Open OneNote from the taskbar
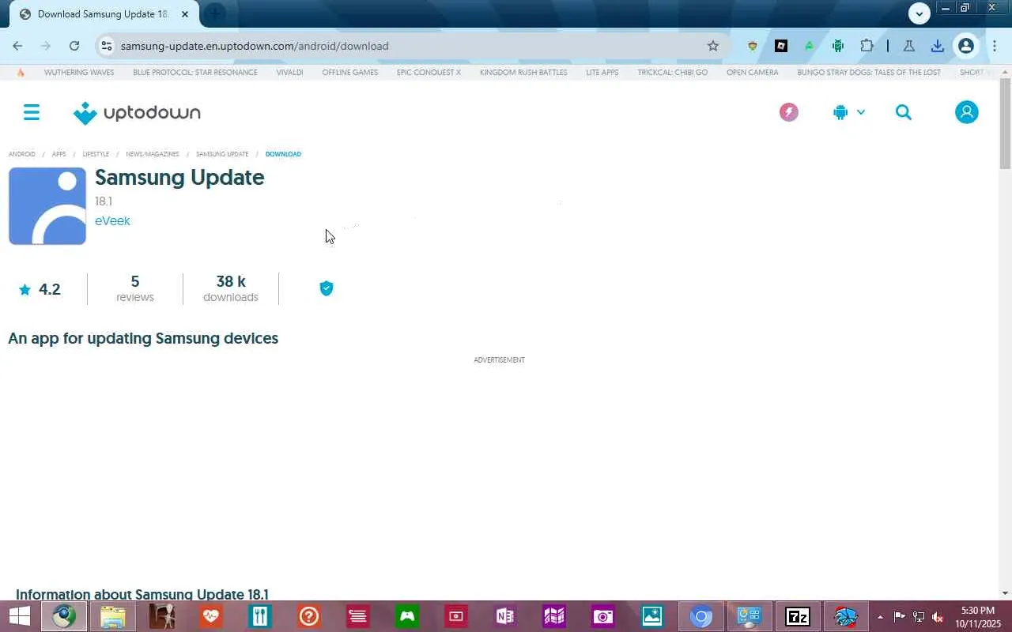The image size is (1012, 632). click(x=504, y=616)
